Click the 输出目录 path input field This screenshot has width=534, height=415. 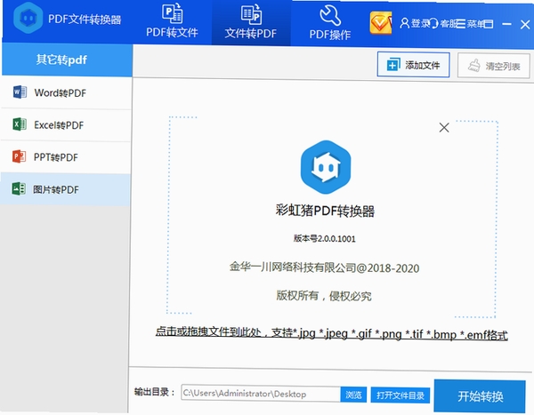[x=261, y=394]
